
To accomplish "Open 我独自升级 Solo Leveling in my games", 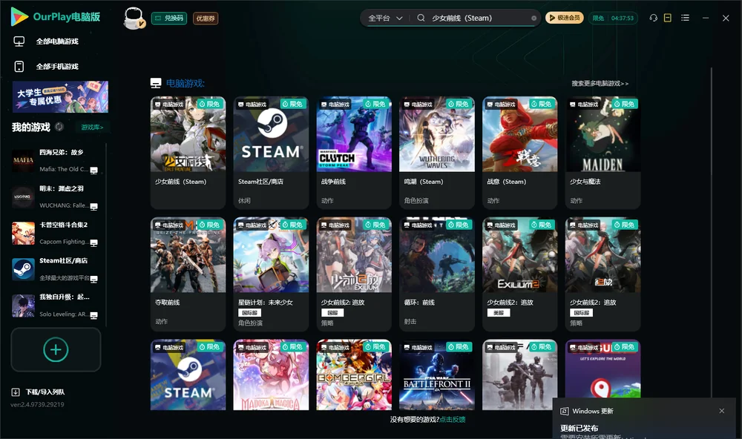I will (54, 306).
